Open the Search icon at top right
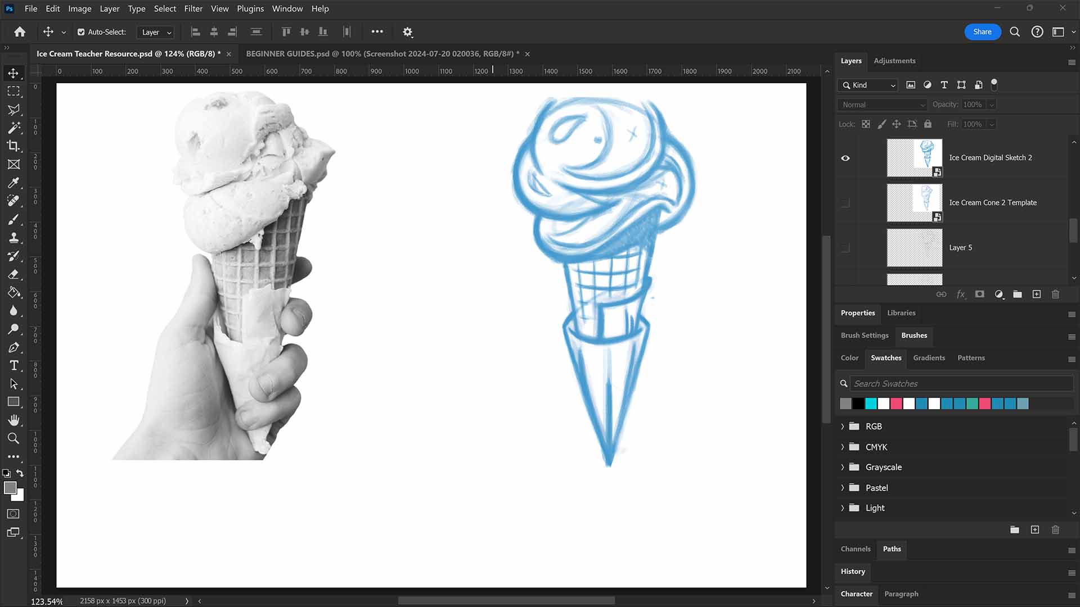1080x607 pixels. 1015,32
